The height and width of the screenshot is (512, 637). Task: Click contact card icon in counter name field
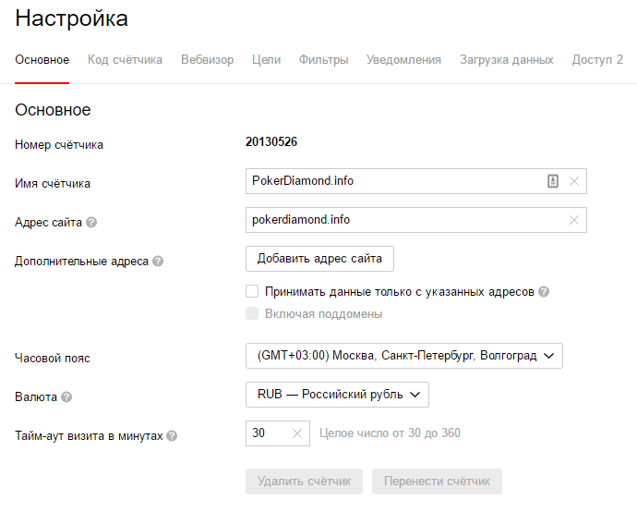tap(553, 182)
